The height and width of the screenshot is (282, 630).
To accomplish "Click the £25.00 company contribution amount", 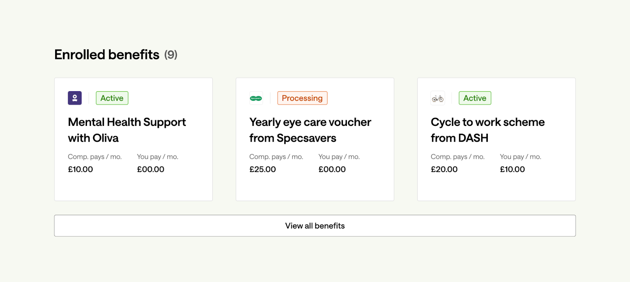I will point(263,169).
